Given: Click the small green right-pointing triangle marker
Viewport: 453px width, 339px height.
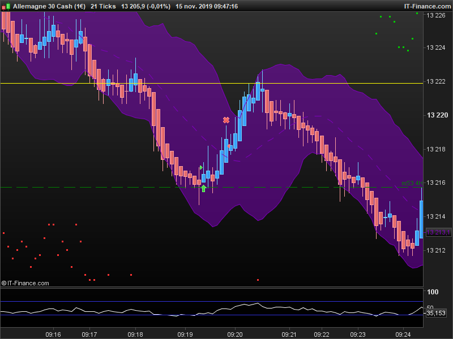Looking at the screenshot, I should click(x=201, y=167).
